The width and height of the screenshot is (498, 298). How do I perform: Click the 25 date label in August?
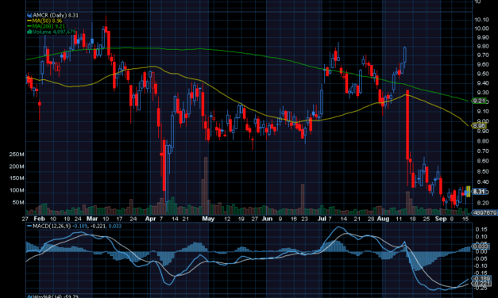point(427,219)
